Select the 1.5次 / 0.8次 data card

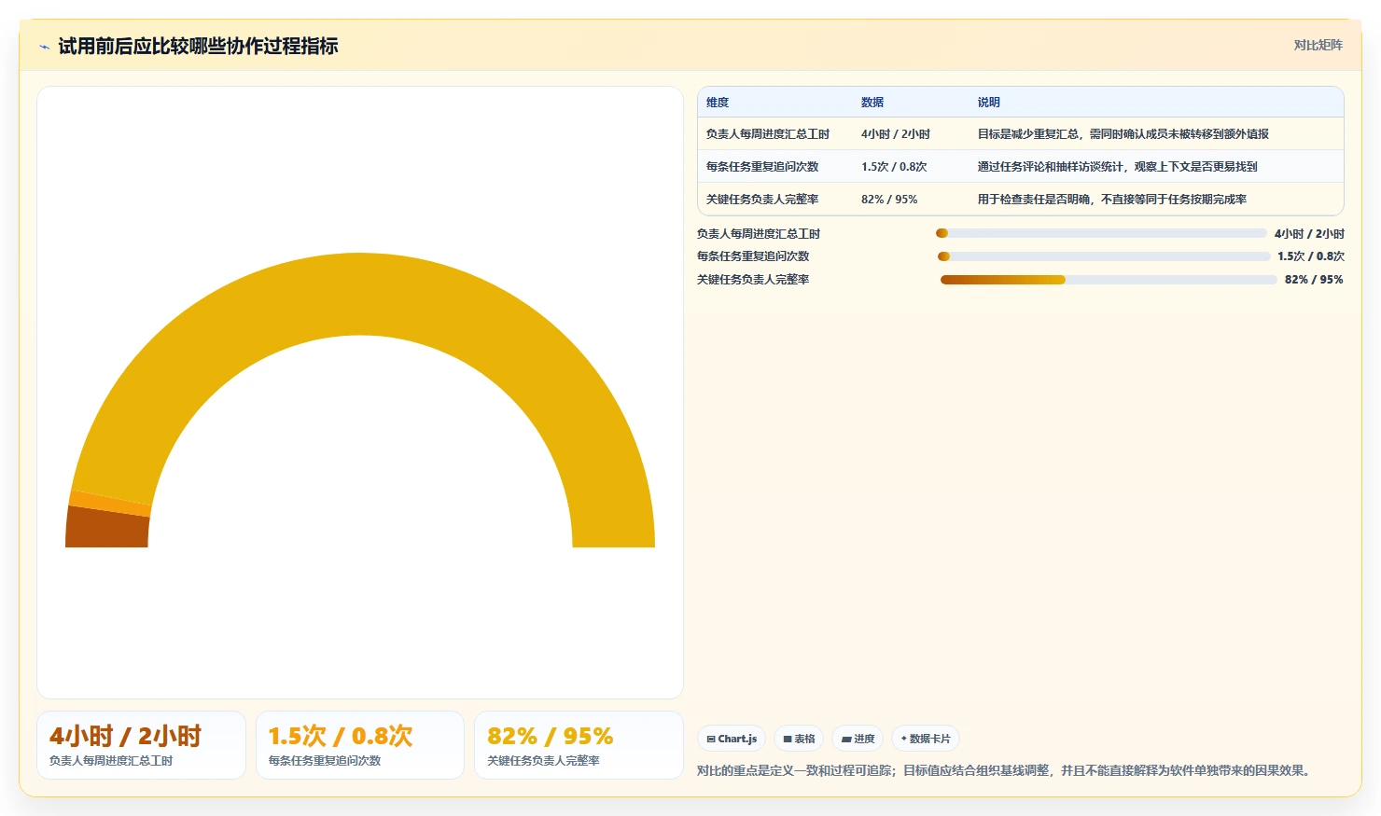pos(360,745)
